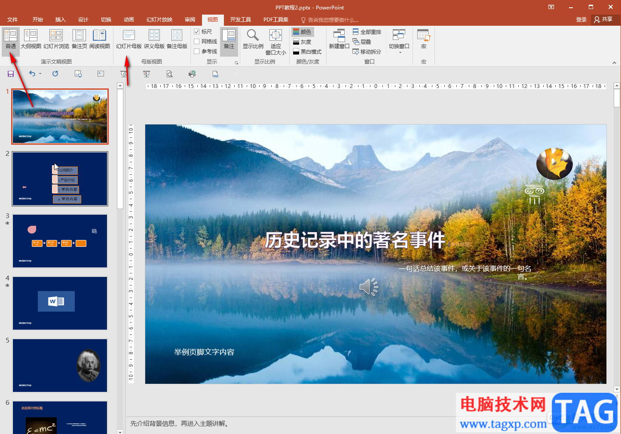This screenshot has width=621, height=434.
Task: Click 移动拆分 move split
Action: coord(367,52)
